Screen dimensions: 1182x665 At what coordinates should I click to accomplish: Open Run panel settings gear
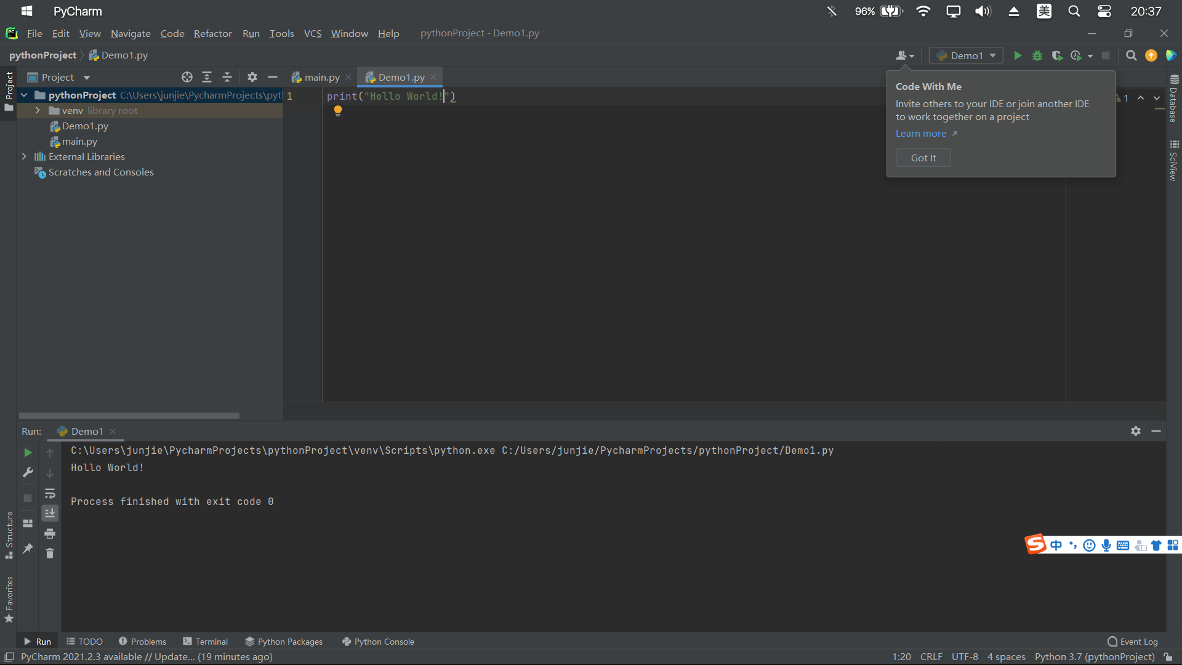click(1136, 431)
